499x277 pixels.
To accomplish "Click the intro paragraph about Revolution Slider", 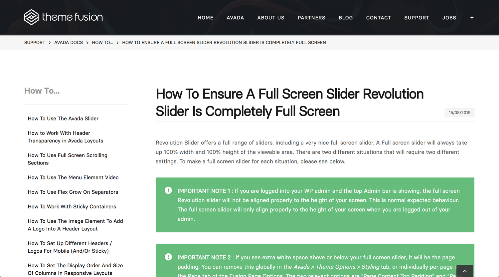I will tap(311, 152).
